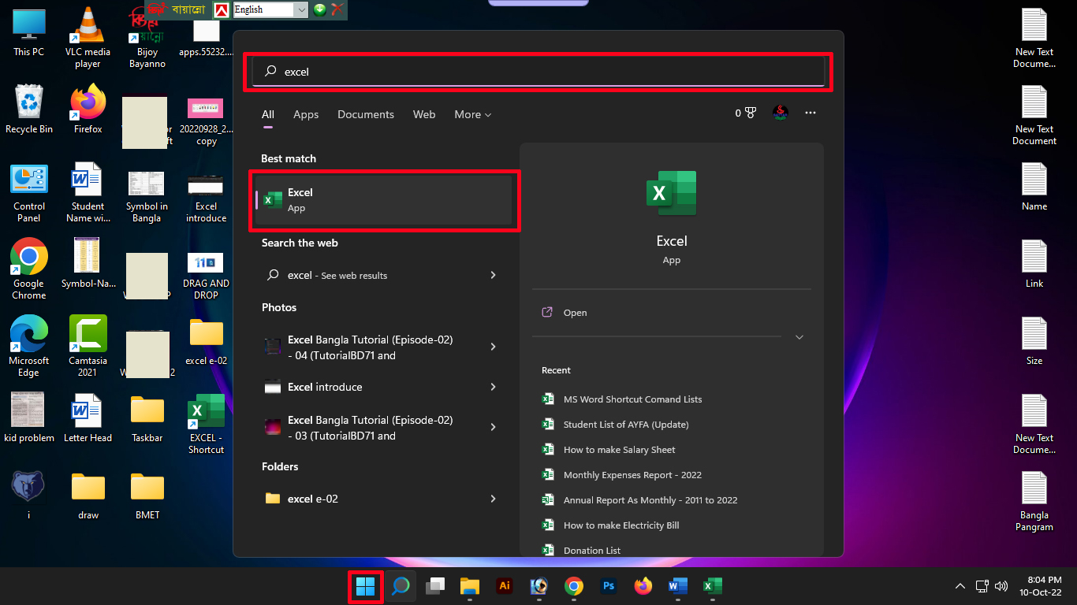Open Google Chrome from the taskbar
This screenshot has width=1077, height=605.
coord(574,586)
